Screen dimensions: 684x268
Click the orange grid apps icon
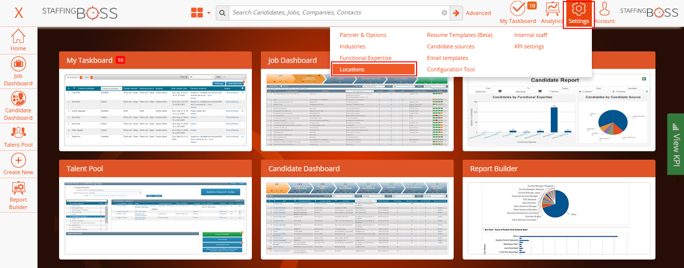pyautogui.click(x=197, y=13)
